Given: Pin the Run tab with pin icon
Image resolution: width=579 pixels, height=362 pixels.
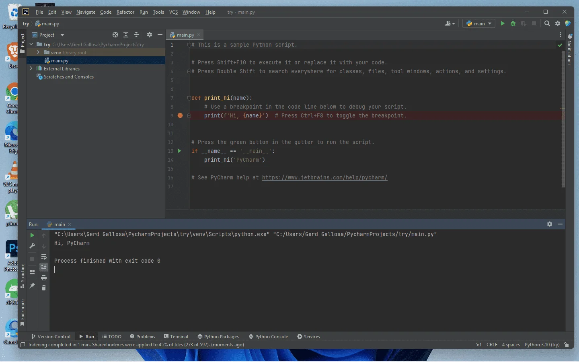Looking at the screenshot, I should 33,286.
